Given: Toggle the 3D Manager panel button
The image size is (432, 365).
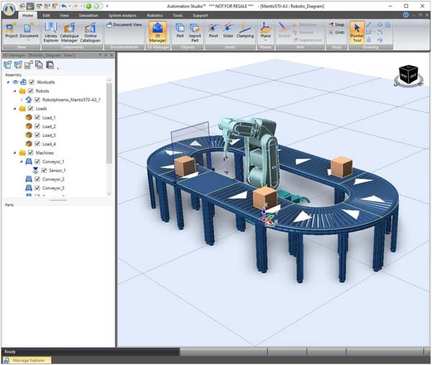Looking at the screenshot, I should click(158, 32).
